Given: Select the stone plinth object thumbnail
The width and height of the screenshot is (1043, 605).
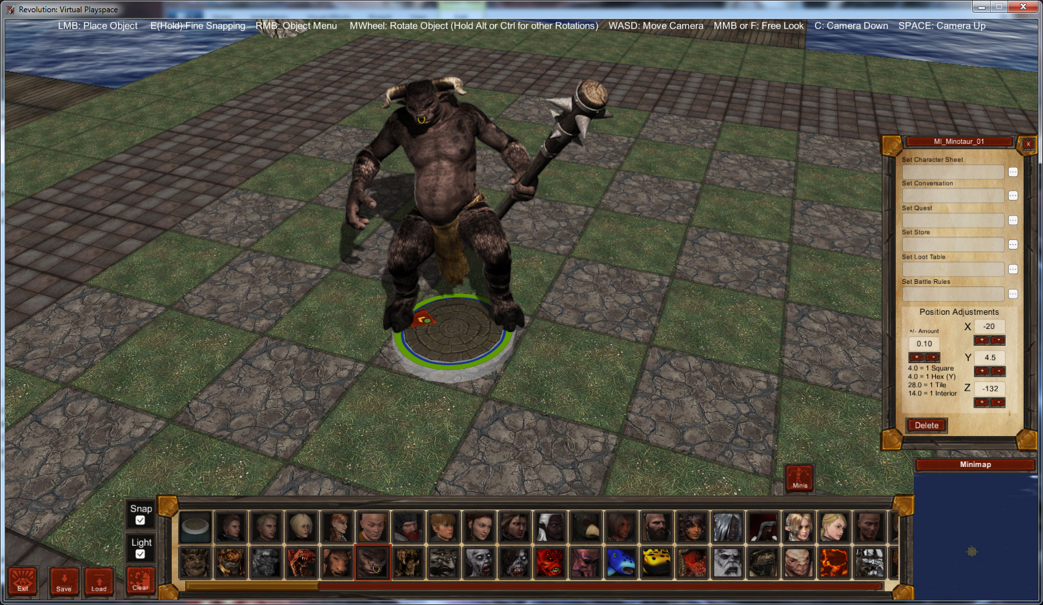Looking at the screenshot, I should click(x=195, y=527).
